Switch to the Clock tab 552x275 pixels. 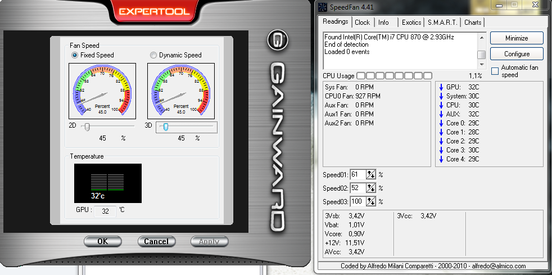362,22
